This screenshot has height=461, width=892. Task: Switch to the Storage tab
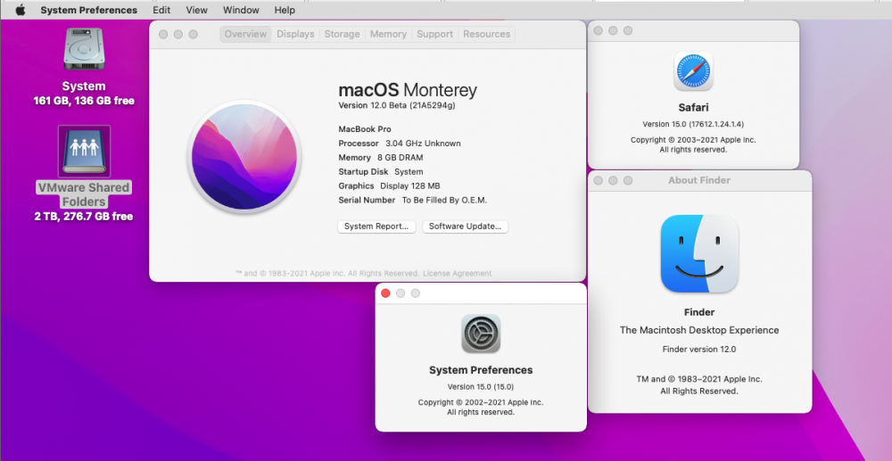342,34
